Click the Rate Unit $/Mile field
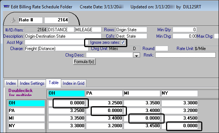Viewport: 219px width, 133px height. click(206, 49)
